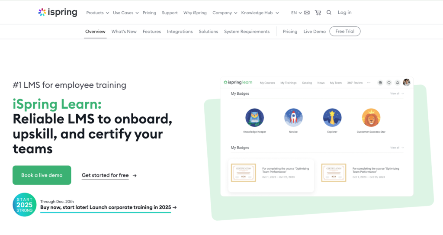
Task: Click View all beside upper My Badges
Action: [397, 93]
